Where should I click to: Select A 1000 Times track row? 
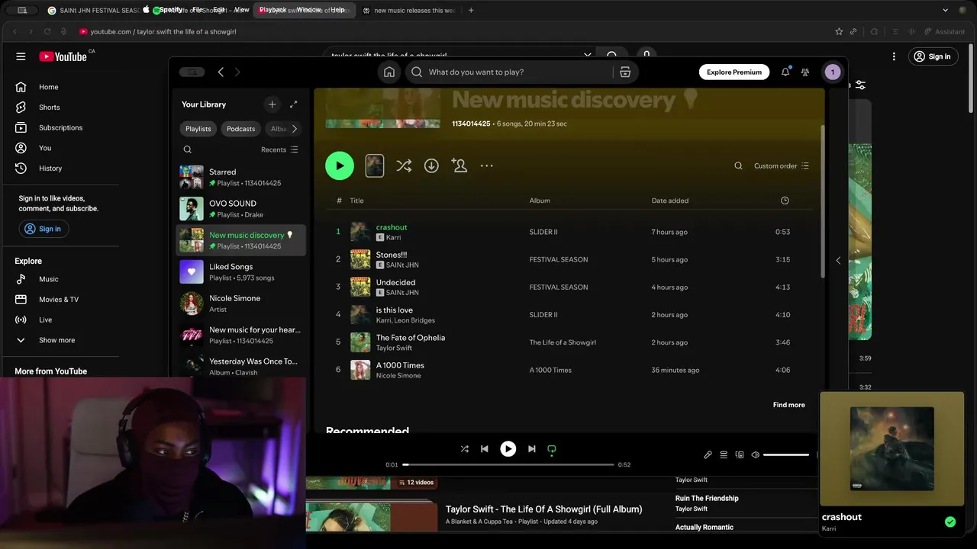pyautogui.click(x=570, y=370)
